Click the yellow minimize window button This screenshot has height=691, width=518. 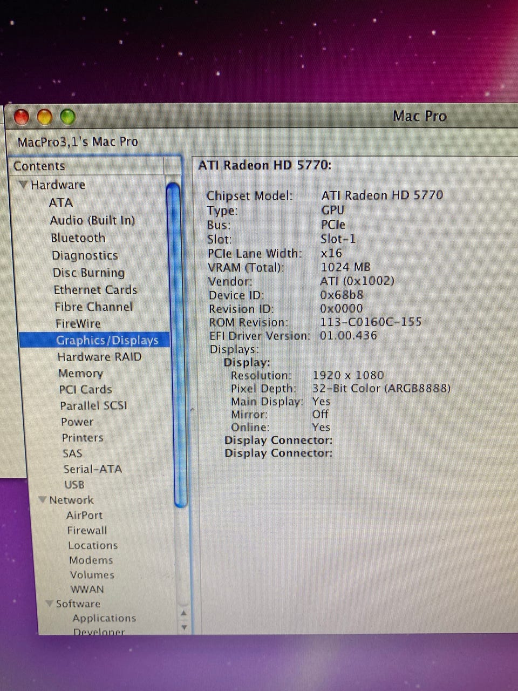pyautogui.click(x=45, y=117)
